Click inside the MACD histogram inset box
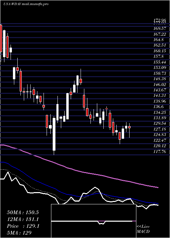This screenshot has width=170, height=238. [93, 221]
